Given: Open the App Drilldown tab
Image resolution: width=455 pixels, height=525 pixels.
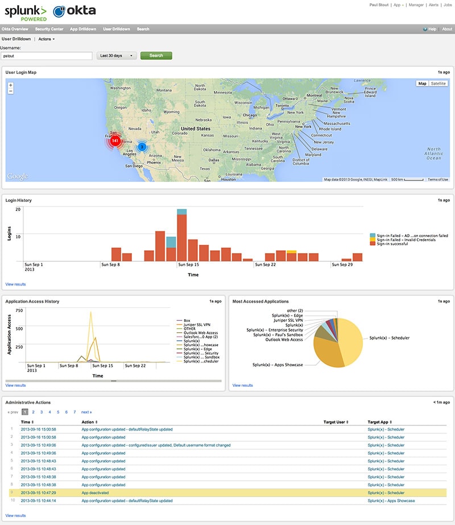Looking at the screenshot, I should (83, 29).
